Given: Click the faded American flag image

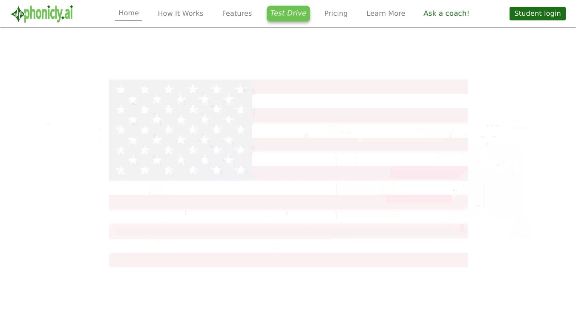Looking at the screenshot, I should [x=288, y=173].
